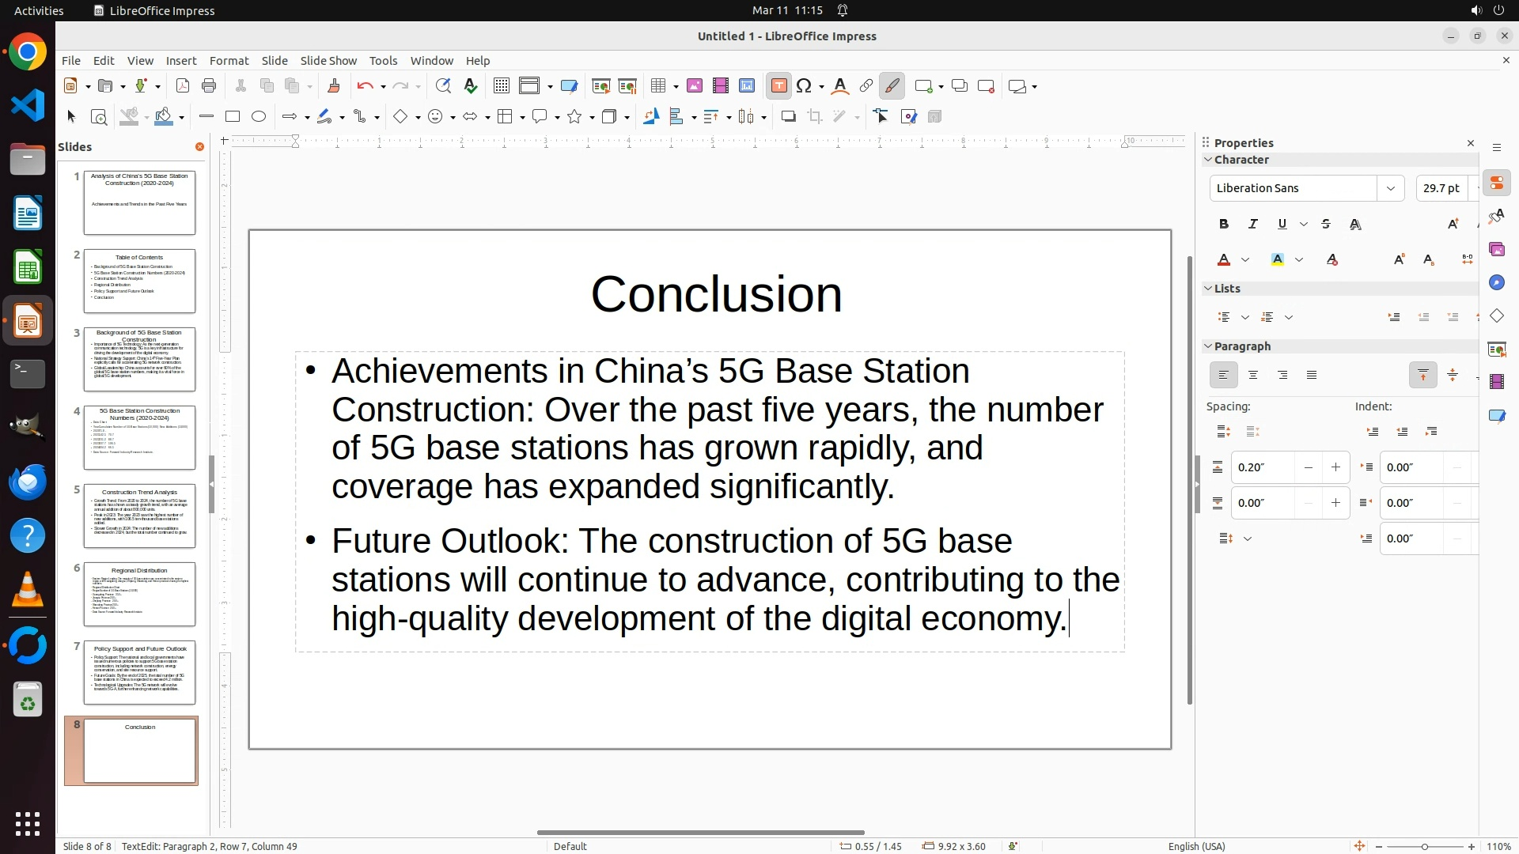Enable center paragraph alignment in sidebar
1519x854 pixels.
[1253, 376]
